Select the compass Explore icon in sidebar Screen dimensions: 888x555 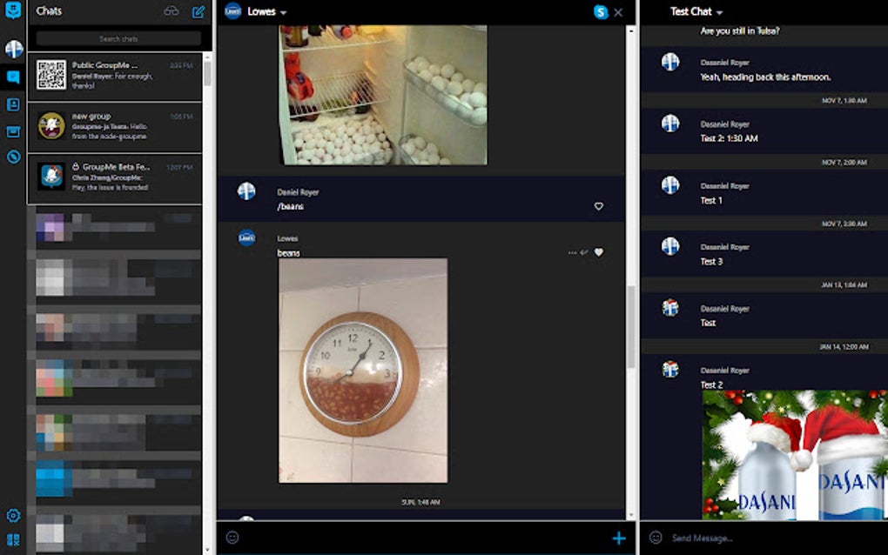pos(12,157)
